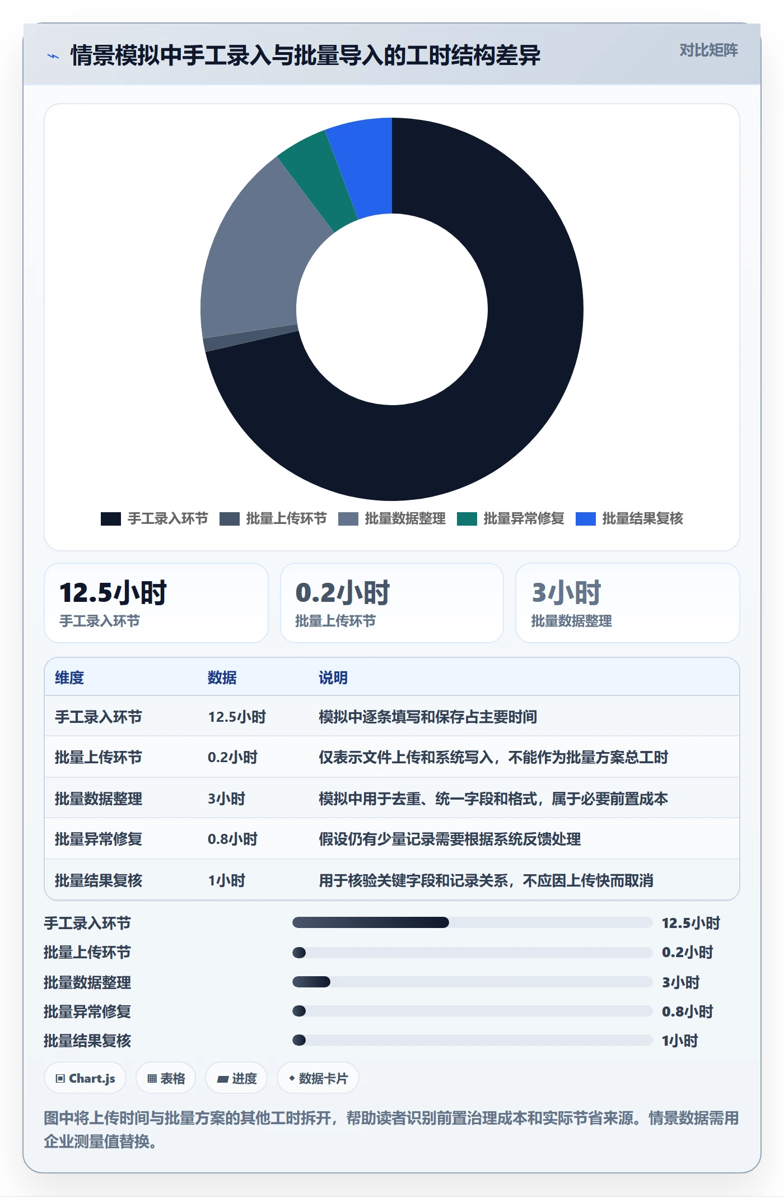Click the 批量异常修复 progress bar
The width and height of the screenshot is (784, 1197).
472,1011
